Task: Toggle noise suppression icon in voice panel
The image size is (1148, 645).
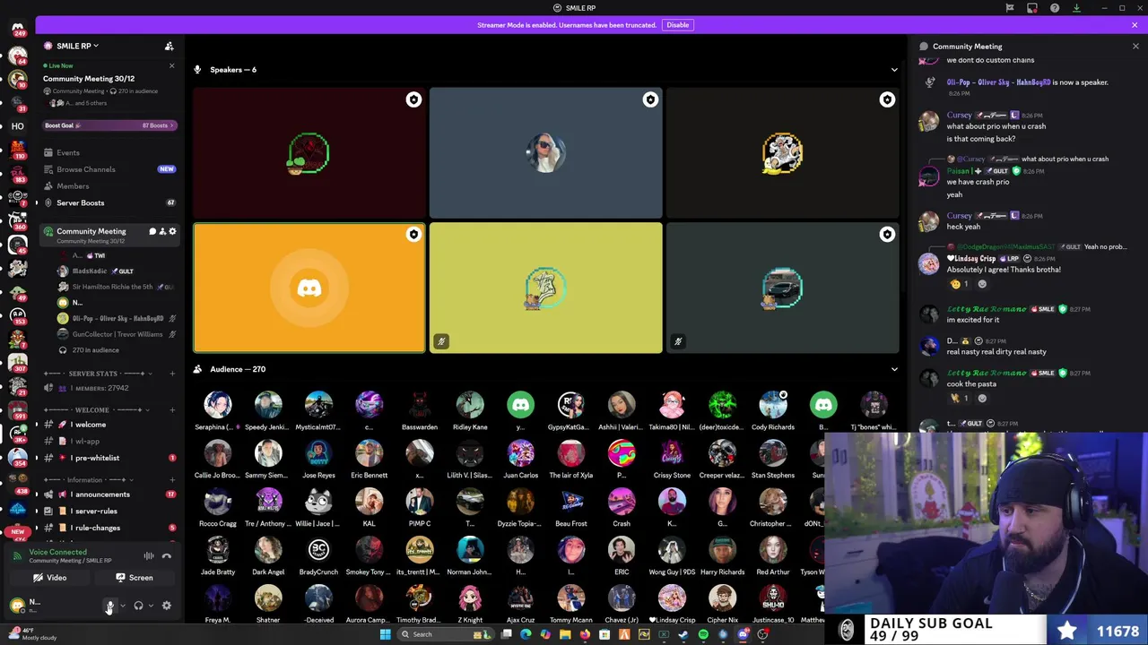Action: tap(149, 556)
